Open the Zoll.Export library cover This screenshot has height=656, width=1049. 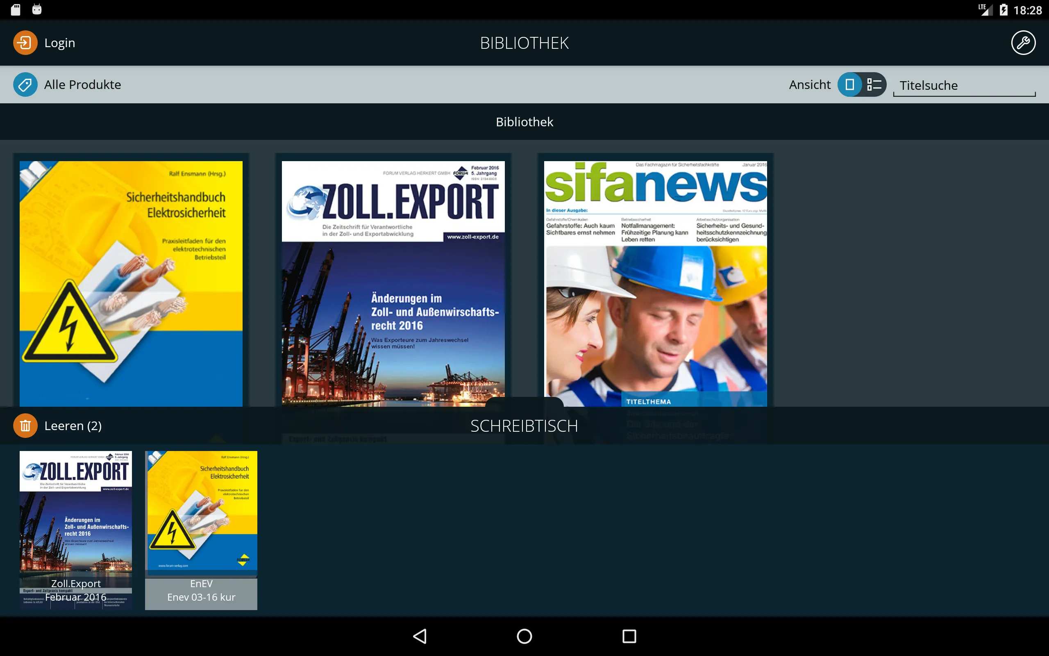pyautogui.click(x=393, y=284)
